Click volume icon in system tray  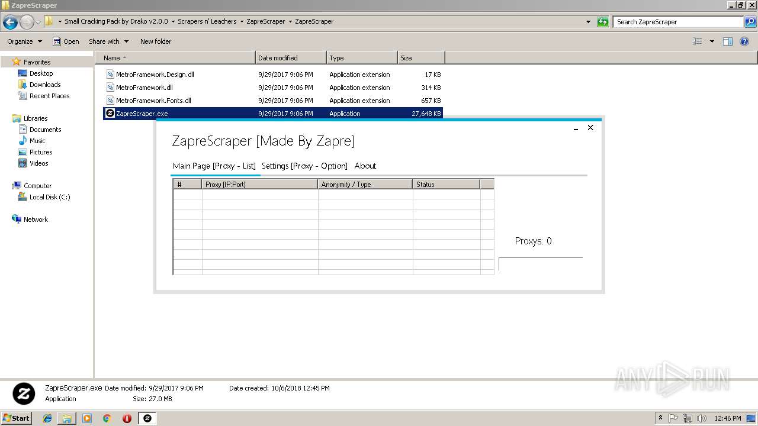point(701,418)
